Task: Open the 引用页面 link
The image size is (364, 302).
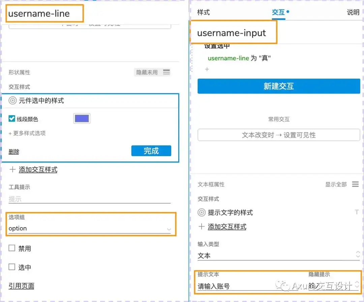Action: (x=21, y=286)
